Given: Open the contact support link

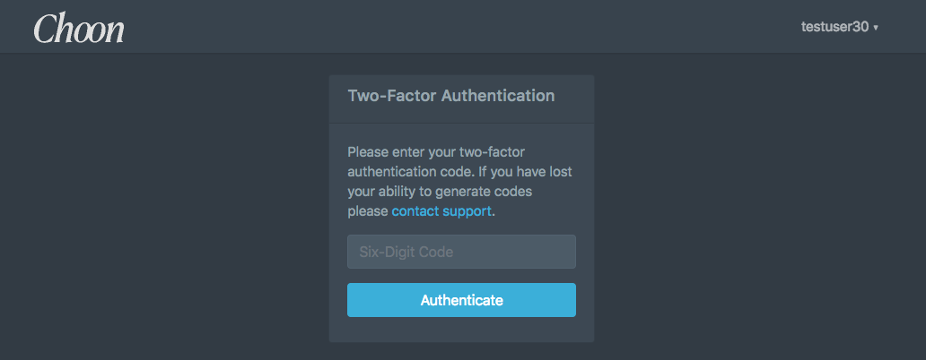Looking at the screenshot, I should coord(441,211).
